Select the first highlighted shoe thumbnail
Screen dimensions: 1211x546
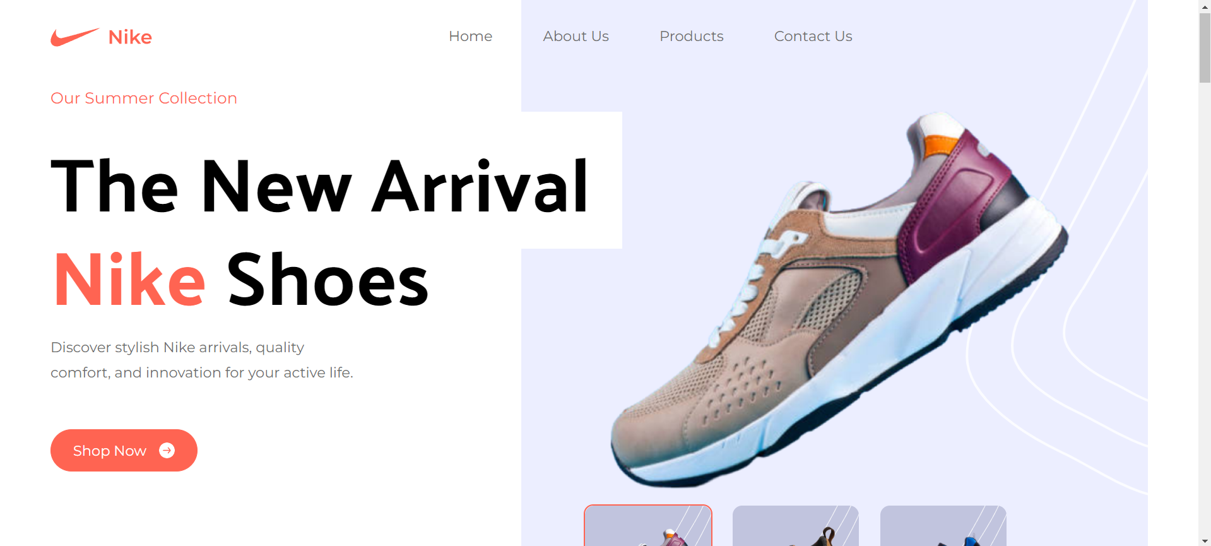point(648,526)
